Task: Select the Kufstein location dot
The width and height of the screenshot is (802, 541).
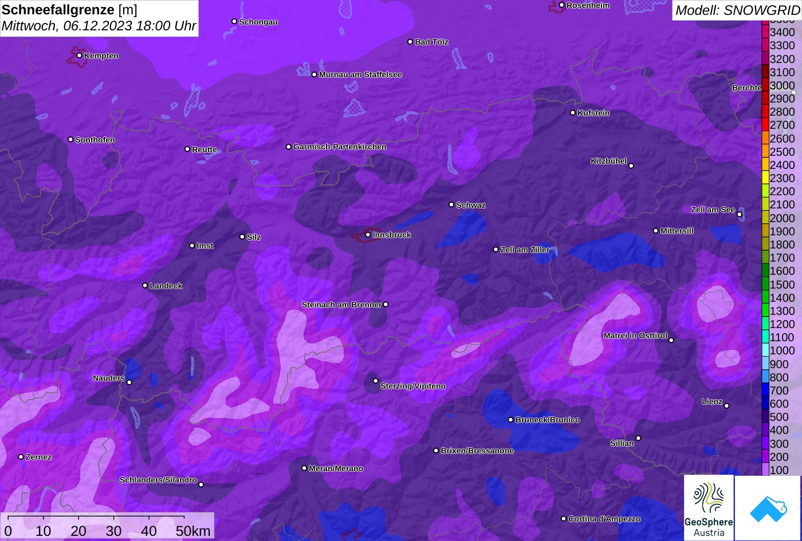Action: 572,113
